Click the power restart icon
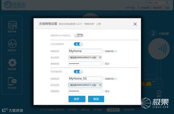 click(x=159, y=92)
